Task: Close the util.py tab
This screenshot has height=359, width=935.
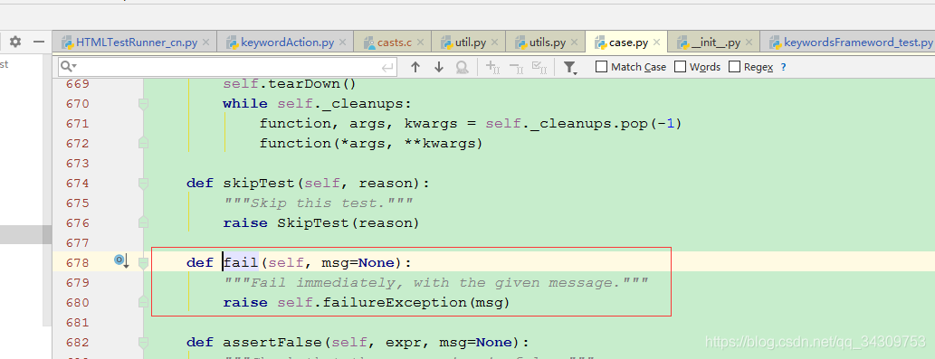Action: point(495,43)
